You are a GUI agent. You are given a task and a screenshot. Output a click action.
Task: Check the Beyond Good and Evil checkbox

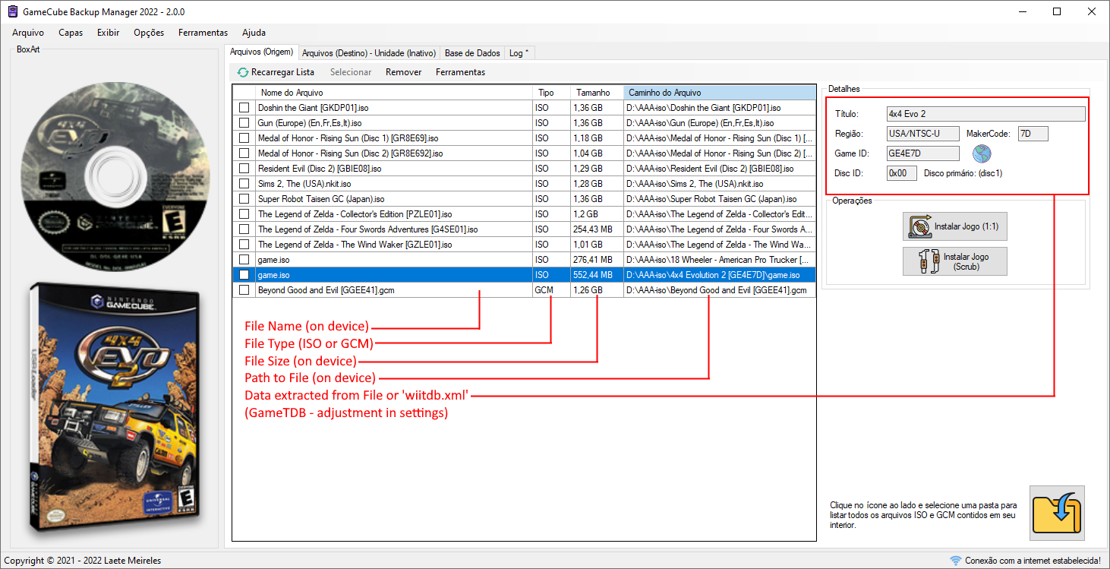244,290
